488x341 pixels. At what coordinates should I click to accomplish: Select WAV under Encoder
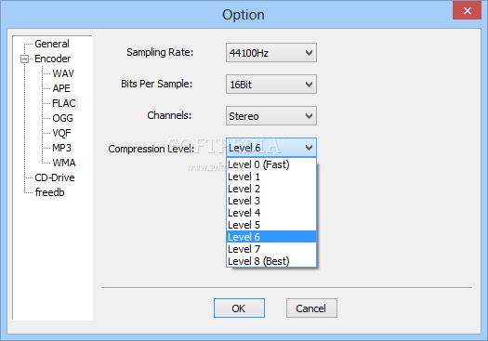coord(63,73)
